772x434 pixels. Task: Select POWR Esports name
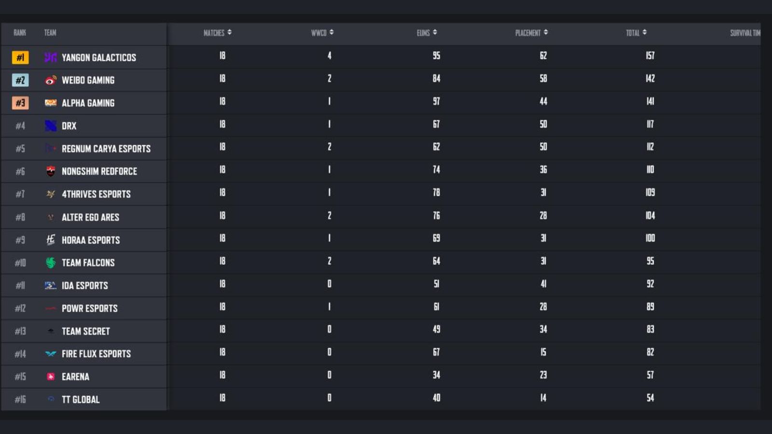click(90, 308)
